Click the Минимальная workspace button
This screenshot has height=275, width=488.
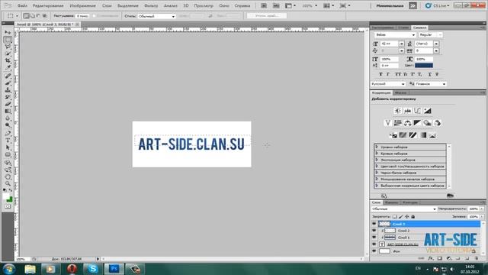(390, 6)
